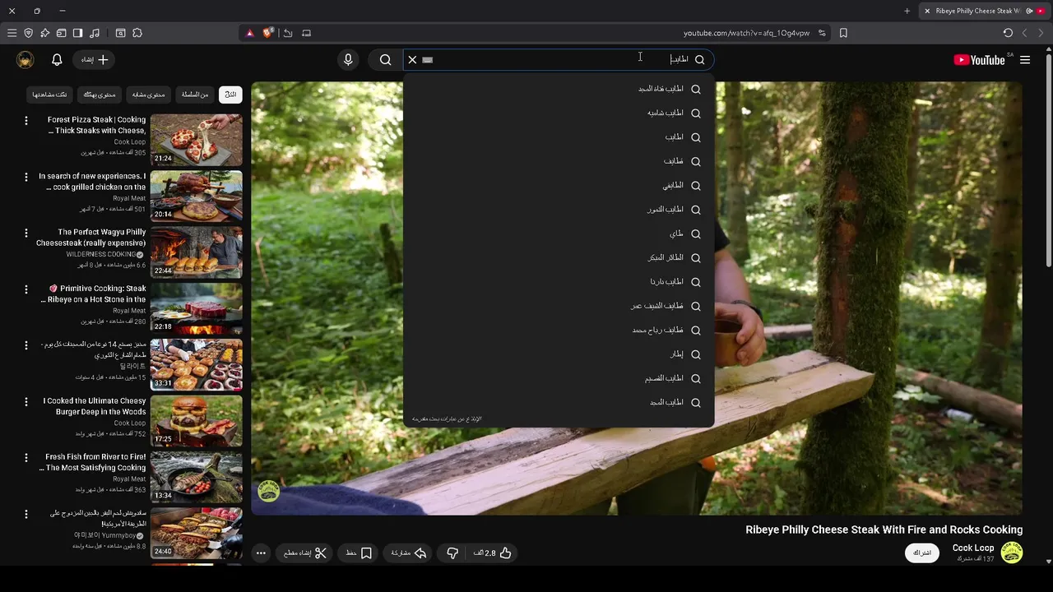Open options menu for Primitive Cooking video
Viewport: 1053px width, 592px height.
[x=26, y=289]
